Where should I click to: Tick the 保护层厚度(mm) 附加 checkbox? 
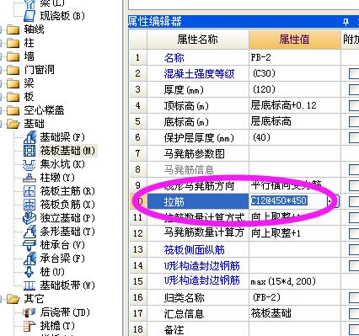tap(354, 138)
